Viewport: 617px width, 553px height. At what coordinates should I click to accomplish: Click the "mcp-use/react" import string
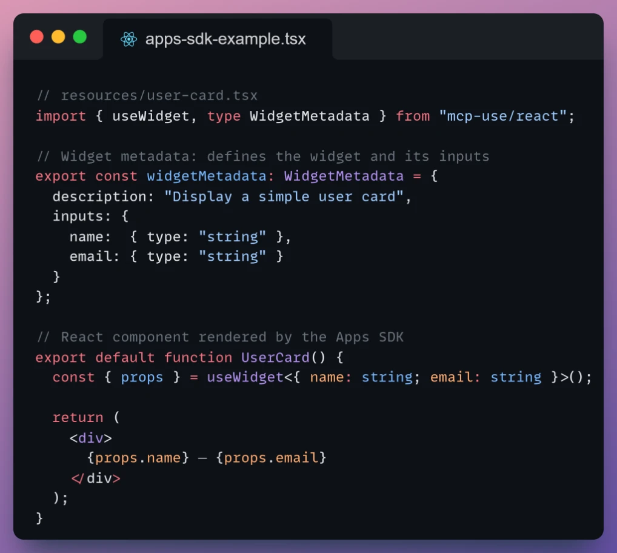tap(502, 116)
